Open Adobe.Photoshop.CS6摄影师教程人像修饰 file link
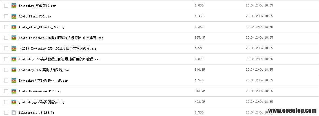 pyautogui.click(x=61, y=38)
